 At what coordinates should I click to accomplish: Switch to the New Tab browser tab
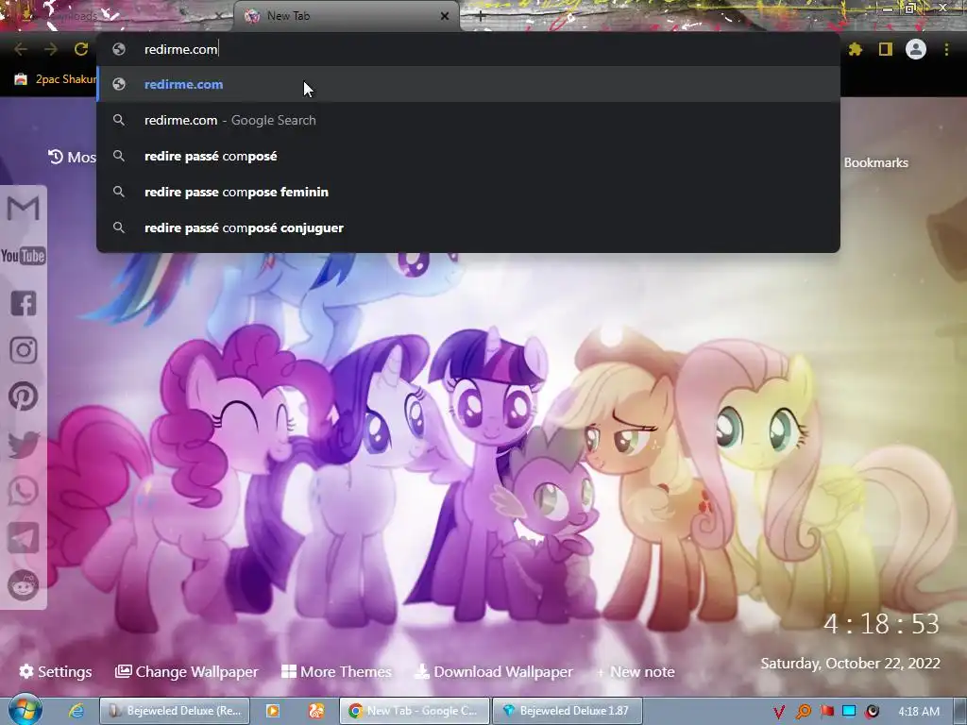pos(346,16)
